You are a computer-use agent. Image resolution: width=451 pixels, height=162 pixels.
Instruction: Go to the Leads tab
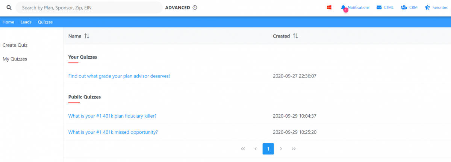[26, 22]
